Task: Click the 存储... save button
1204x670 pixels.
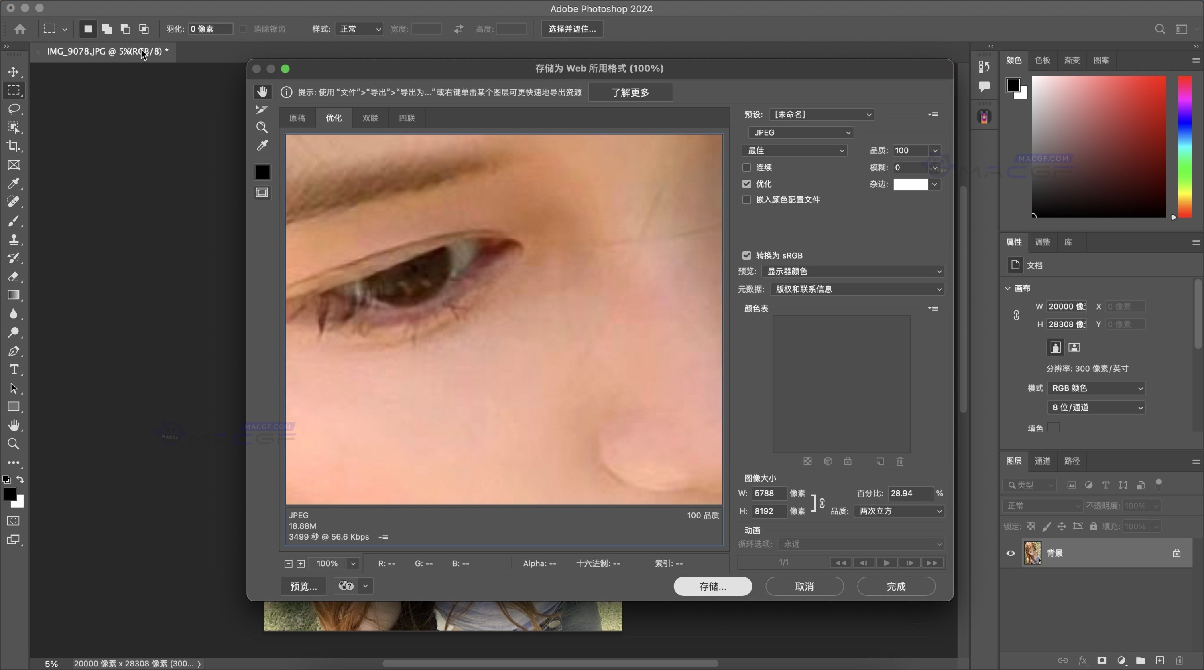Action: point(712,587)
